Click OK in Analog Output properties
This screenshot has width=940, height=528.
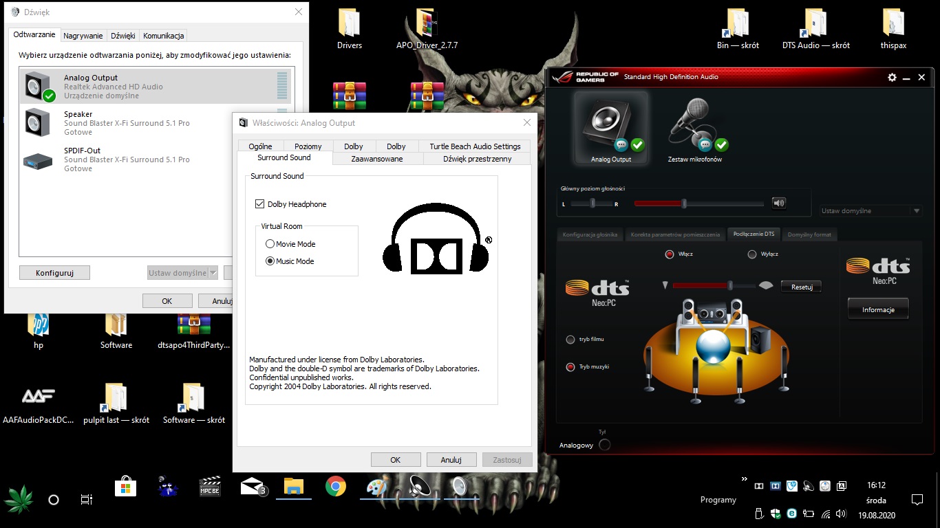pos(395,460)
